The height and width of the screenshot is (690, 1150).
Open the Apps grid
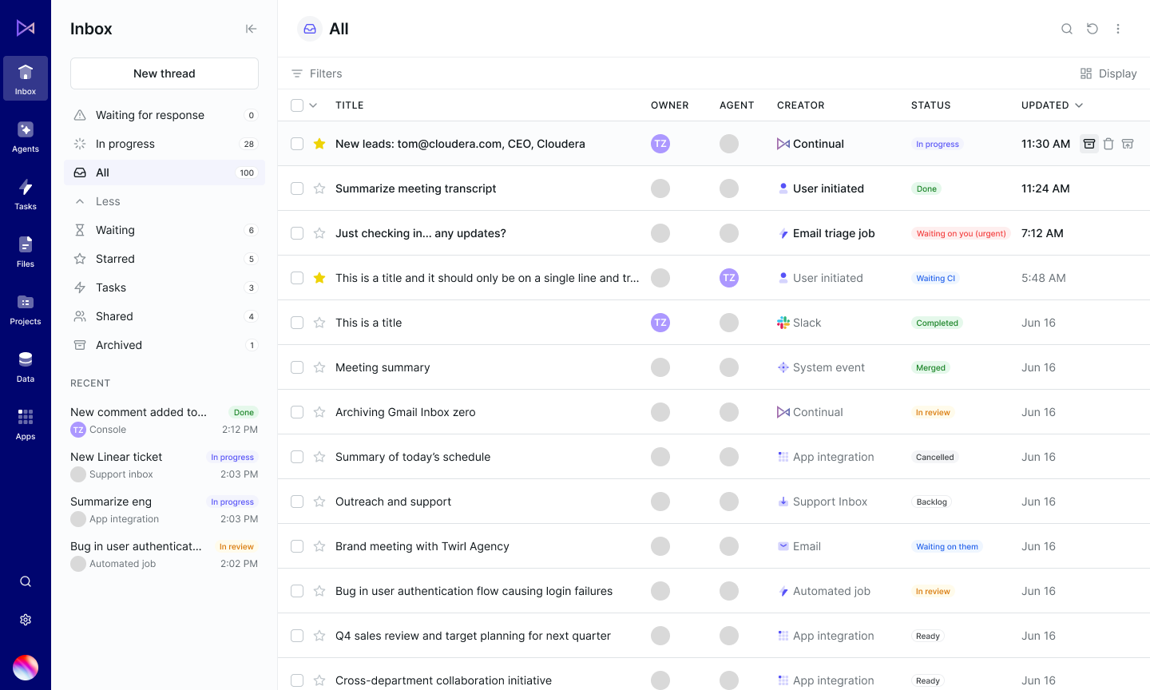coord(26,423)
